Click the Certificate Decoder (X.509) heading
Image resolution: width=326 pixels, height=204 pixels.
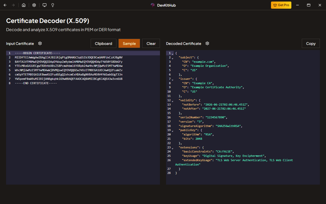(48, 21)
